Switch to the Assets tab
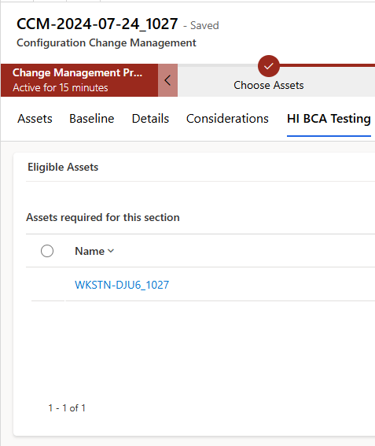Screen dimensions: 375x446 click(35, 119)
